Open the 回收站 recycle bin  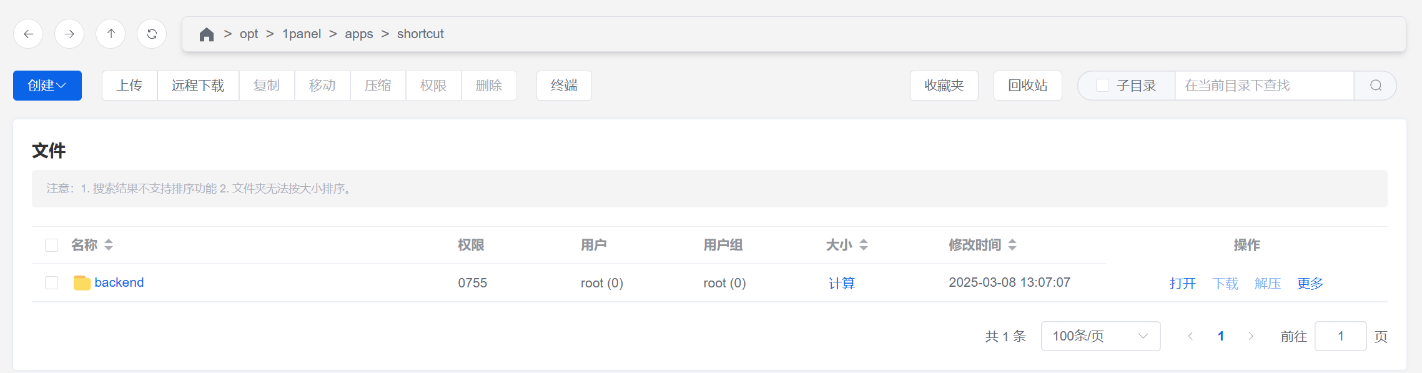[1028, 86]
